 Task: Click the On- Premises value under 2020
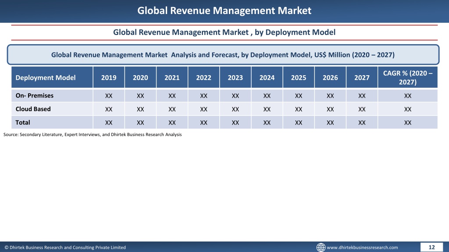(140, 96)
